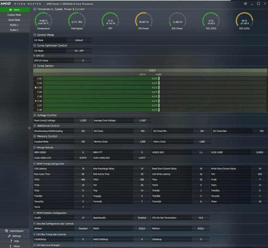268x248 pixels.
Task: Click Peak Core(s) Voltage 1.2287 value
Action: [x=83, y=121]
